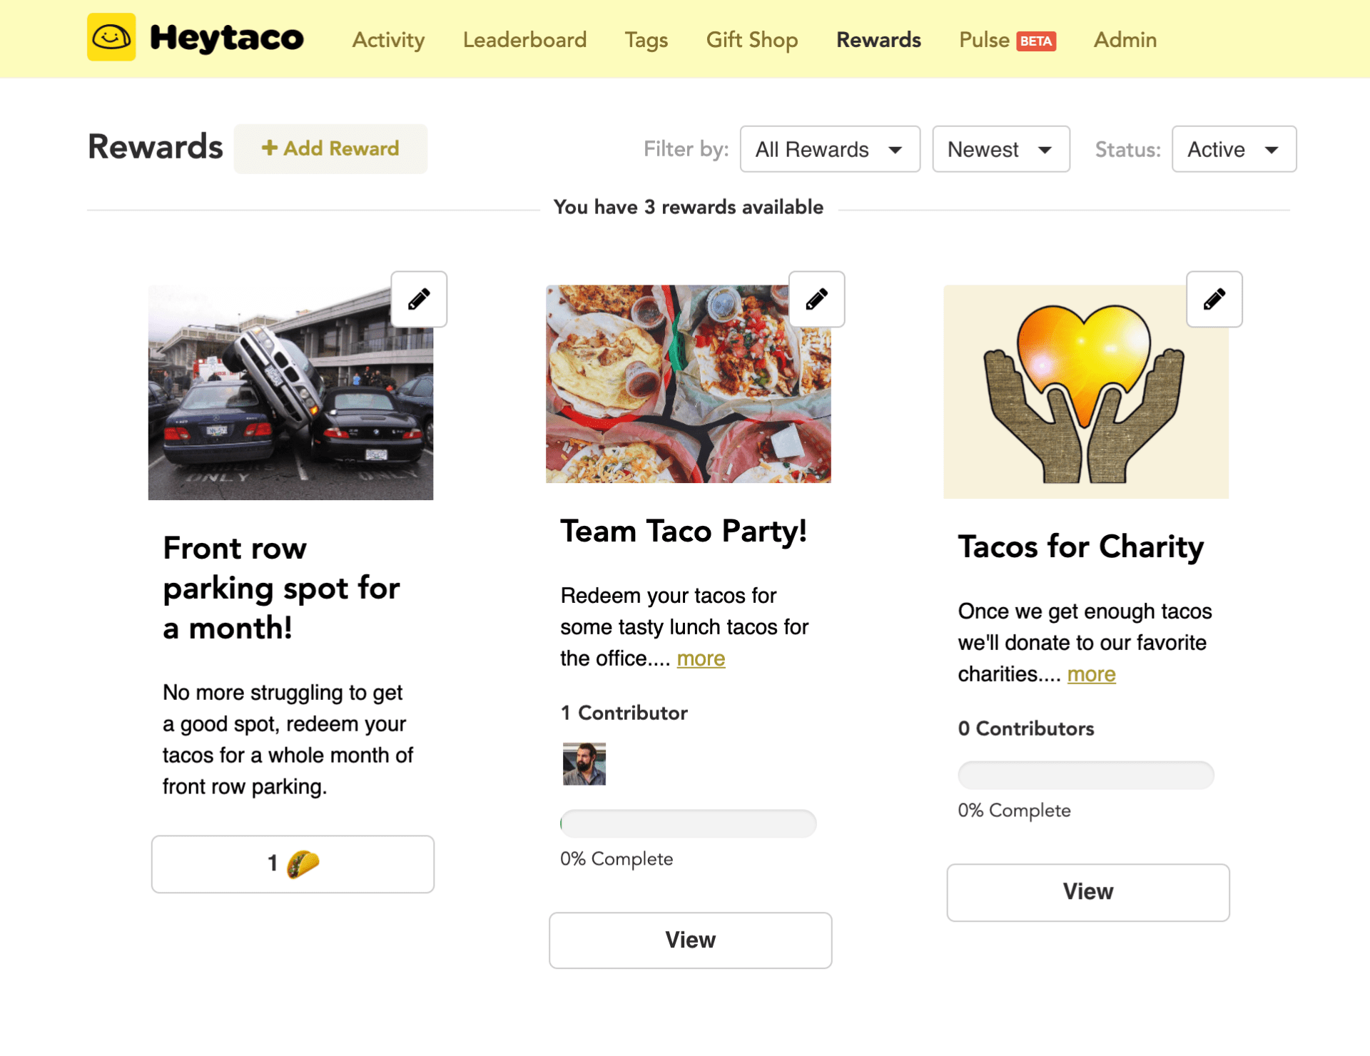1370x1056 pixels.
Task: Expand the Newest sort dropdown
Action: click(x=1000, y=149)
